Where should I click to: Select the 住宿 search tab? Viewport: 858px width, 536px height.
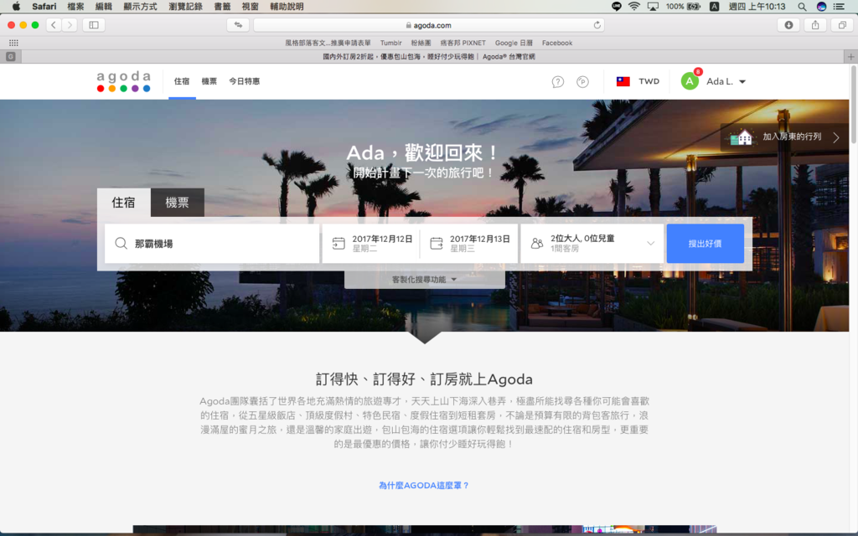124,203
